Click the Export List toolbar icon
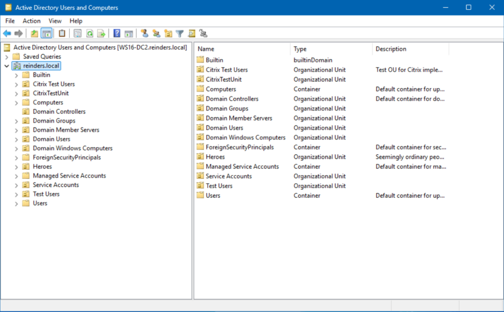This screenshot has height=312, width=504. tap(101, 33)
